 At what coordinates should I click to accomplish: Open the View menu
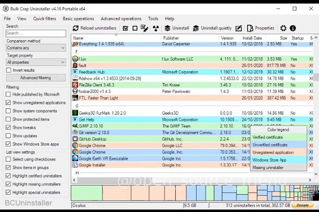pos(22,19)
